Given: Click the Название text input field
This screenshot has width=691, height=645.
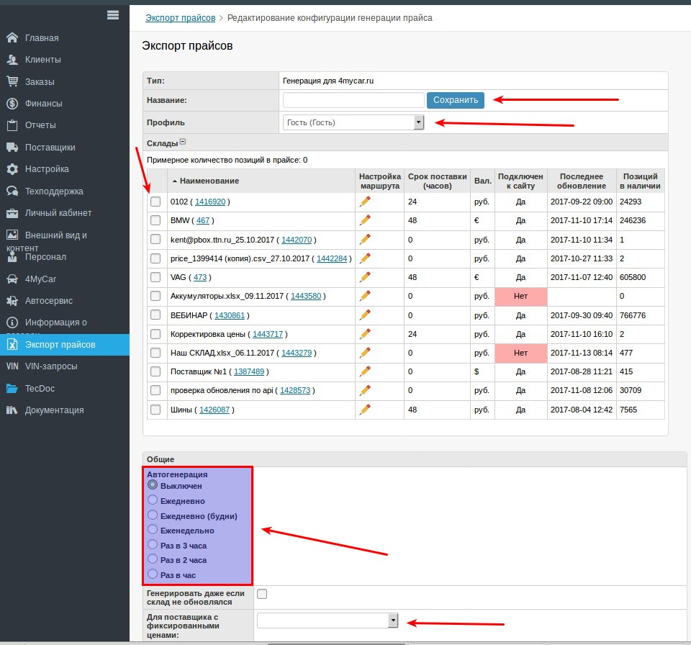Looking at the screenshot, I should pos(353,100).
